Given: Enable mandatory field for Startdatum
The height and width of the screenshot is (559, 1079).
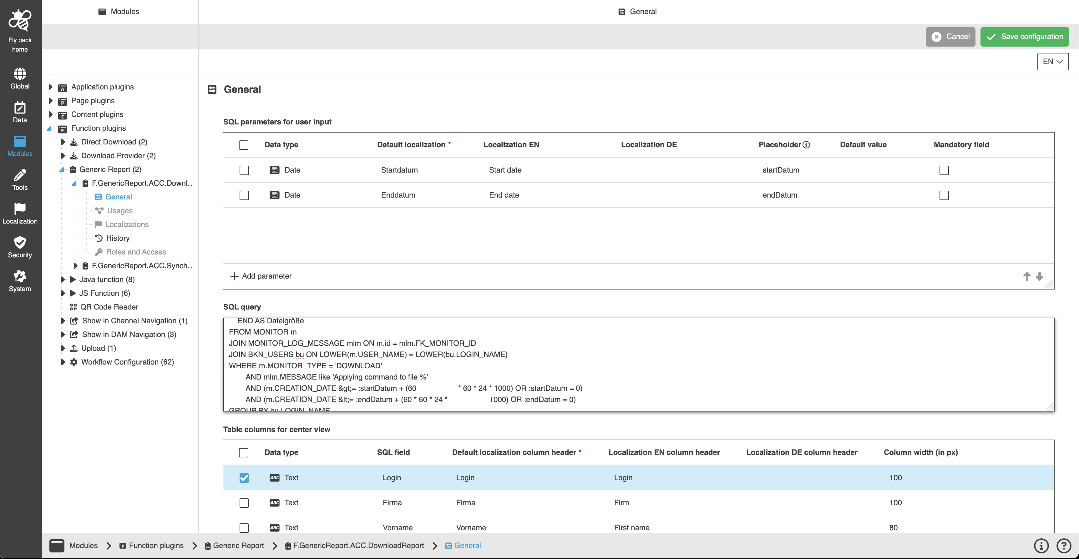Looking at the screenshot, I should (944, 170).
